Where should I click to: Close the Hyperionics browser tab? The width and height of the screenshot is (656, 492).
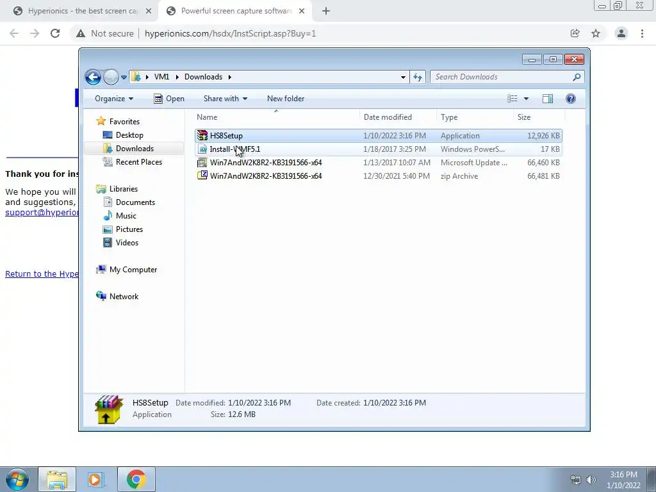(x=149, y=12)
